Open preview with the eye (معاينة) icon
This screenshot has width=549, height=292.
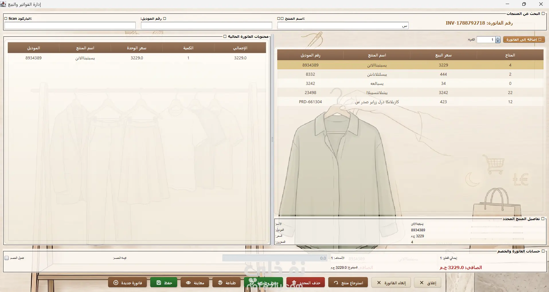pos(195,283)
